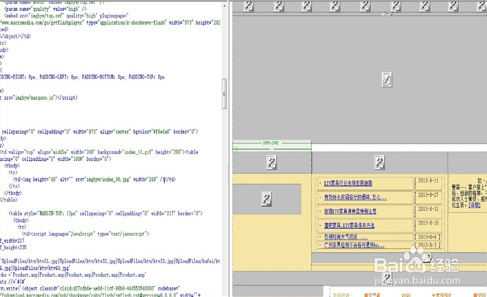Click the object classid="clsid:d27cdb6e code line
Image resolution: width=487 pixels, height=297 pixels.
pyautogui.click(x=90, y=289)
